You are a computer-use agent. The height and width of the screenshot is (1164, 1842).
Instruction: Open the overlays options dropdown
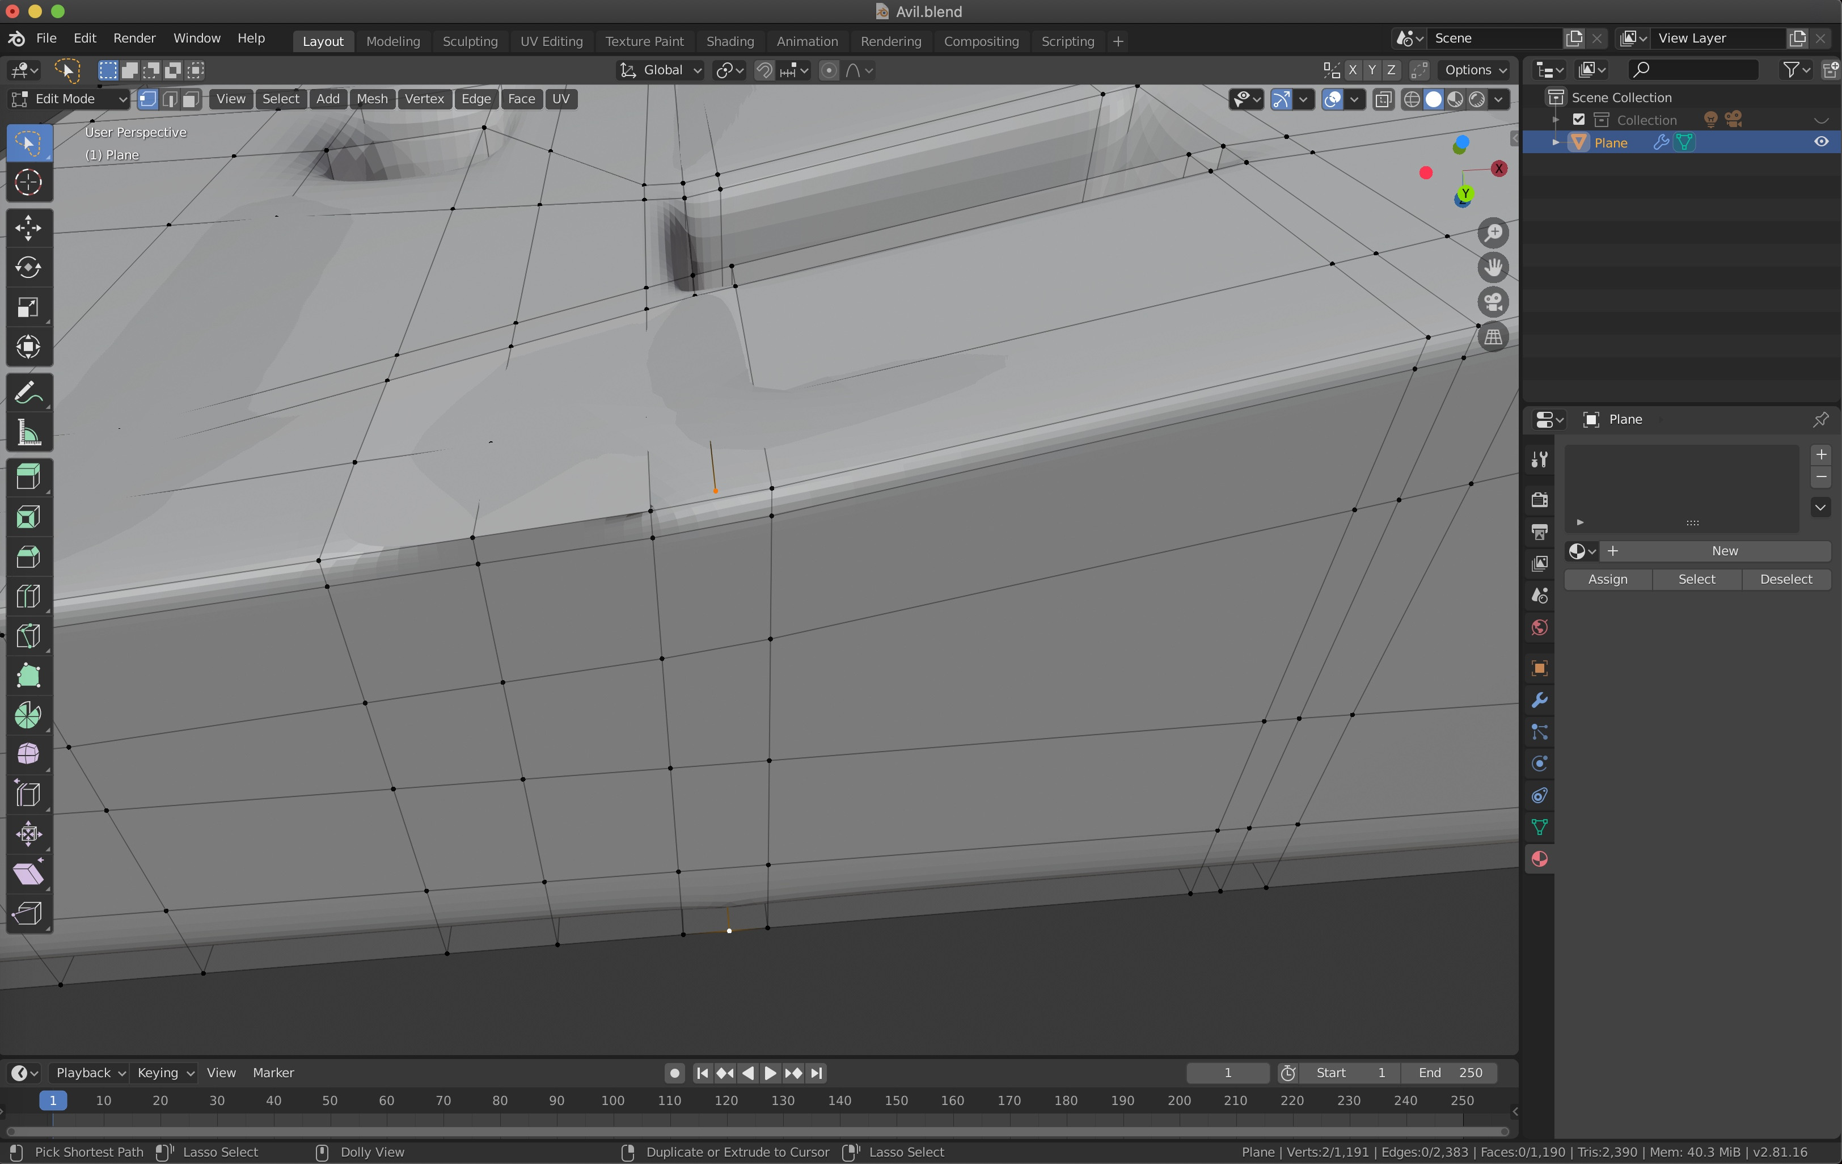[1354, 99]
